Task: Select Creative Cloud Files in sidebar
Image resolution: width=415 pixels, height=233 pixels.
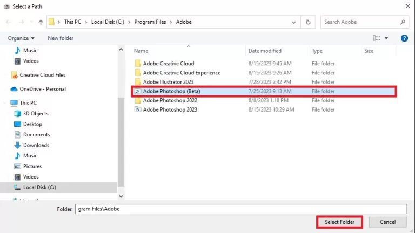Action: [42, 75]
